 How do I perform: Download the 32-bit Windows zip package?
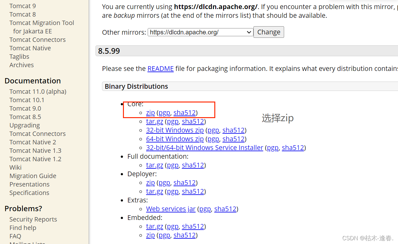tap(175, 130)
